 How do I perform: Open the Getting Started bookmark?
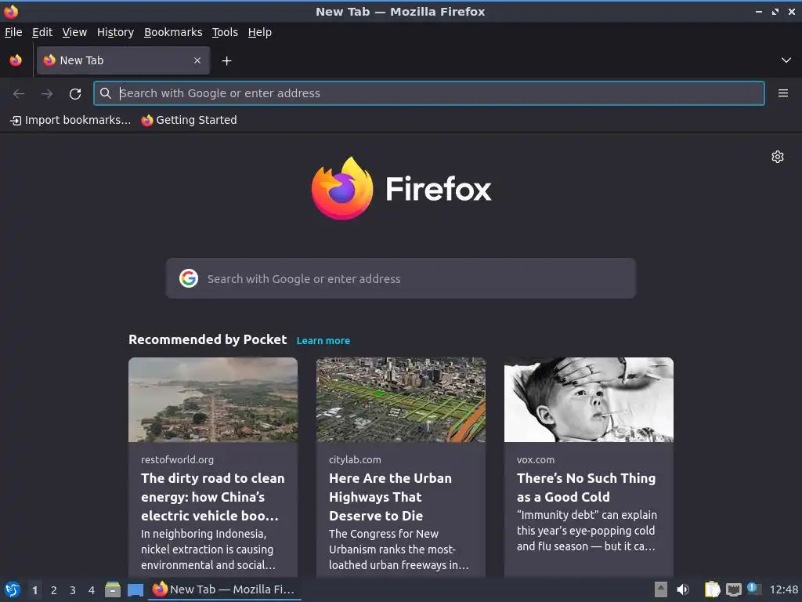pyautogui.click(x=190, y=120)
